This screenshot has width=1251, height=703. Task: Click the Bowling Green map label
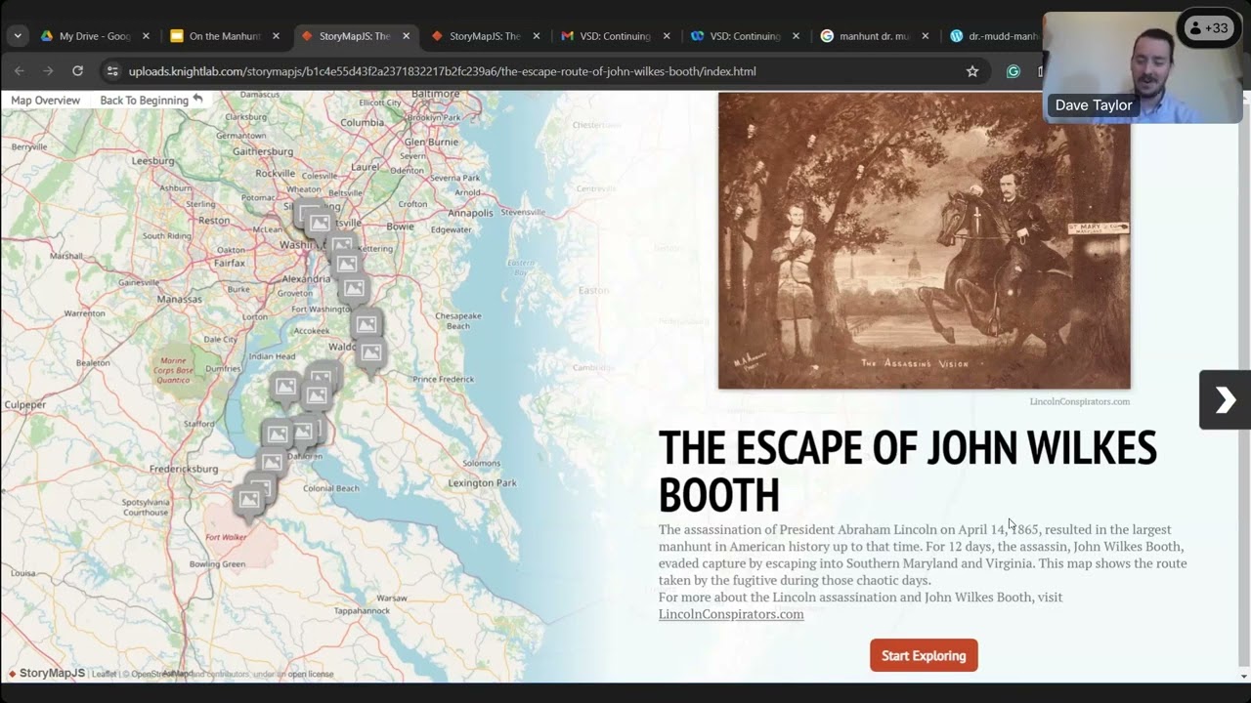point(217,564)
